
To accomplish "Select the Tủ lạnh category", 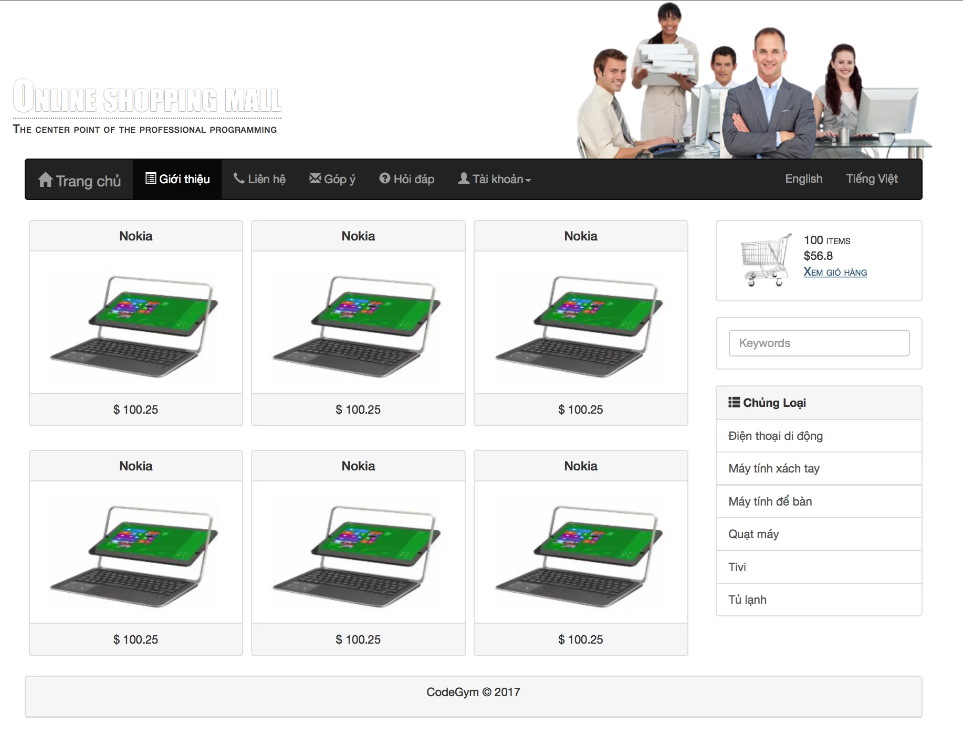I will pos(747,599).
